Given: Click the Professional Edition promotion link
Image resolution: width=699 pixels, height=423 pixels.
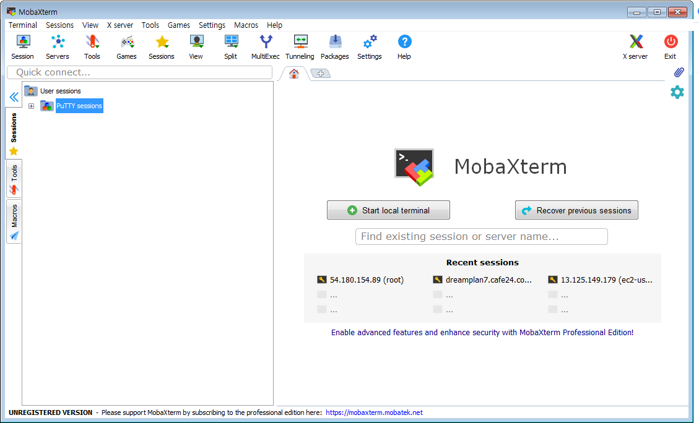Looking at the screenshot, I should coord(482,333).
